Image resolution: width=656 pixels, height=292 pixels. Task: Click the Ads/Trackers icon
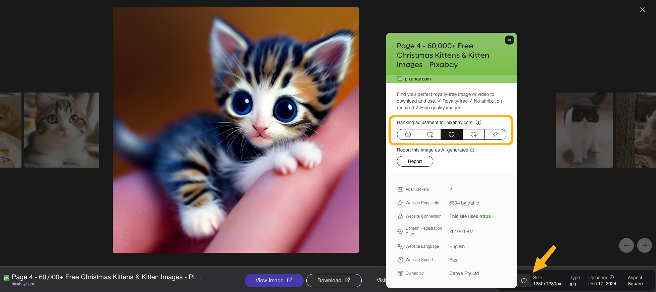[400, 189]
